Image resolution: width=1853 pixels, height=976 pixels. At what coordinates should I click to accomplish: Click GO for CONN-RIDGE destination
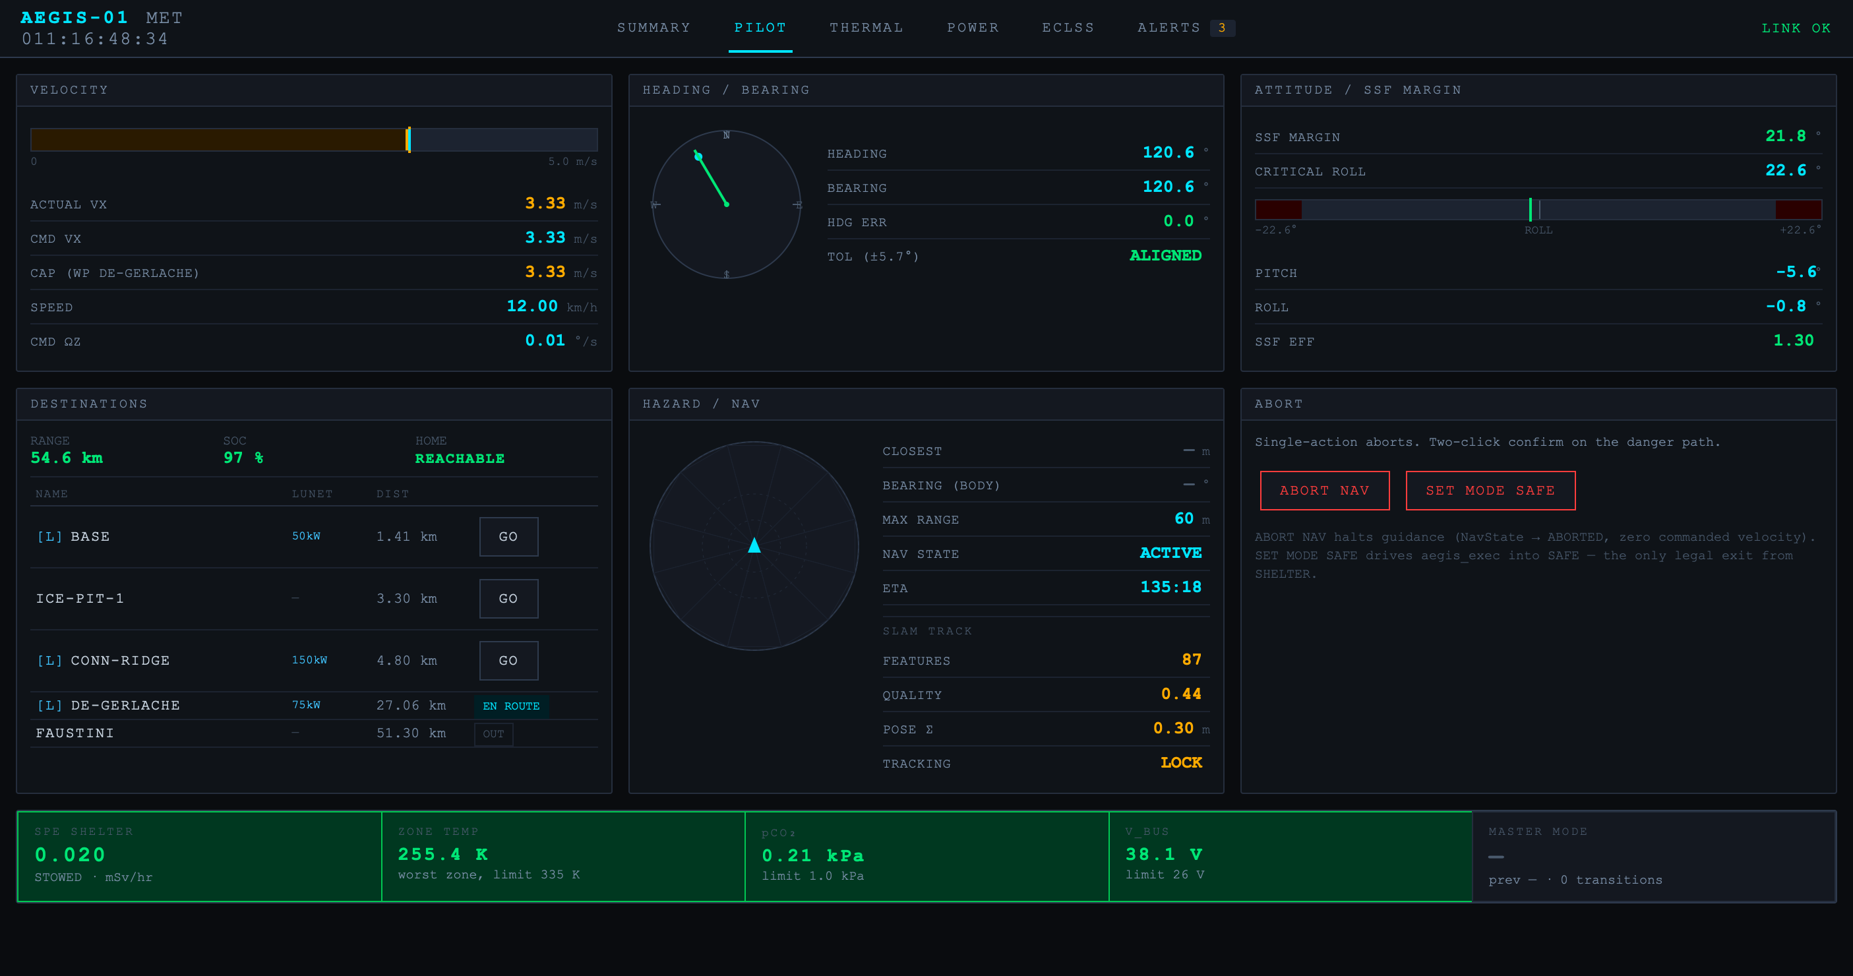(508, 660)
